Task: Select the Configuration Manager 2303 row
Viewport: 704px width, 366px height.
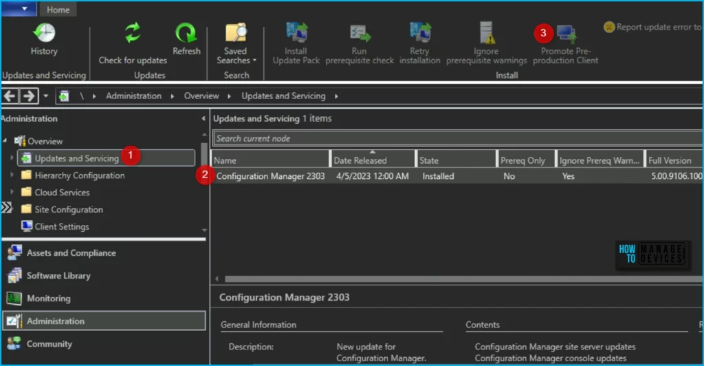Action: tap(457, 176)
